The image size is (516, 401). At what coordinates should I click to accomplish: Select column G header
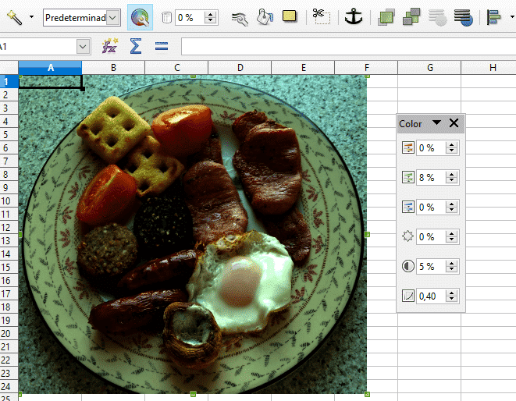(429, 68)
